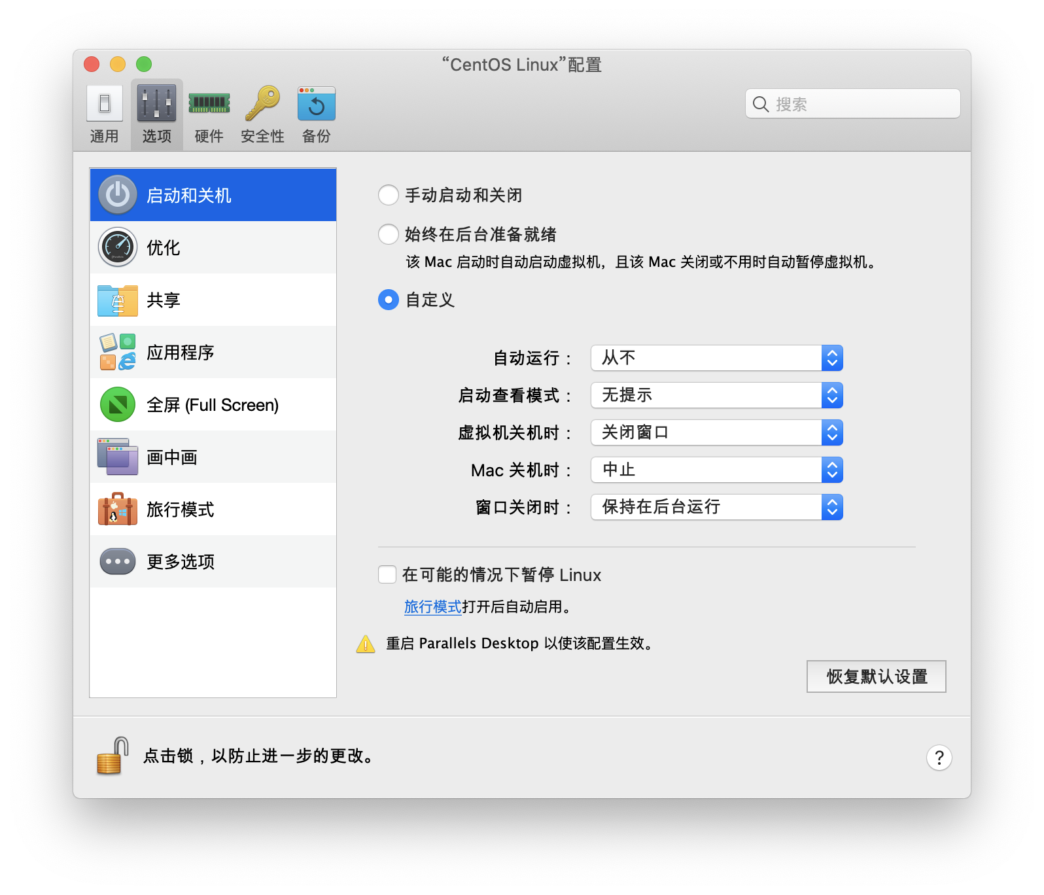Click the ellipsis icon for 更多选项
Image resolution: width=1044 pixels, height=895 pixels.
(x=118, y=561)
